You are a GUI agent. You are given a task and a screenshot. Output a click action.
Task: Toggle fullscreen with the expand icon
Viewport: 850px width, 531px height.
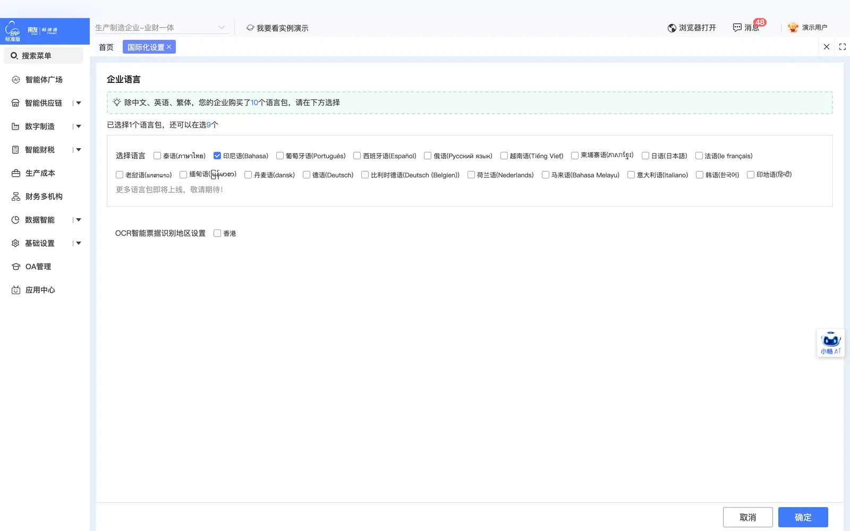click(843, 47)
